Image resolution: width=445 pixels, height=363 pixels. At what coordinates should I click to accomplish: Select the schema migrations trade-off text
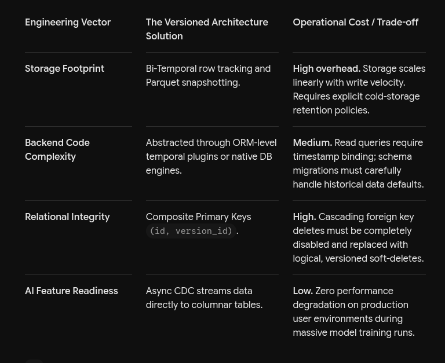358,170
